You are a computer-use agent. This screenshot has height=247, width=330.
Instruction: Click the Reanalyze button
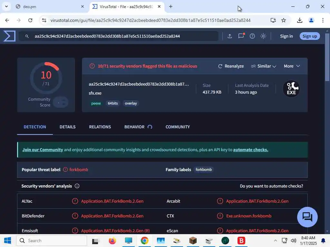(231, 66)
